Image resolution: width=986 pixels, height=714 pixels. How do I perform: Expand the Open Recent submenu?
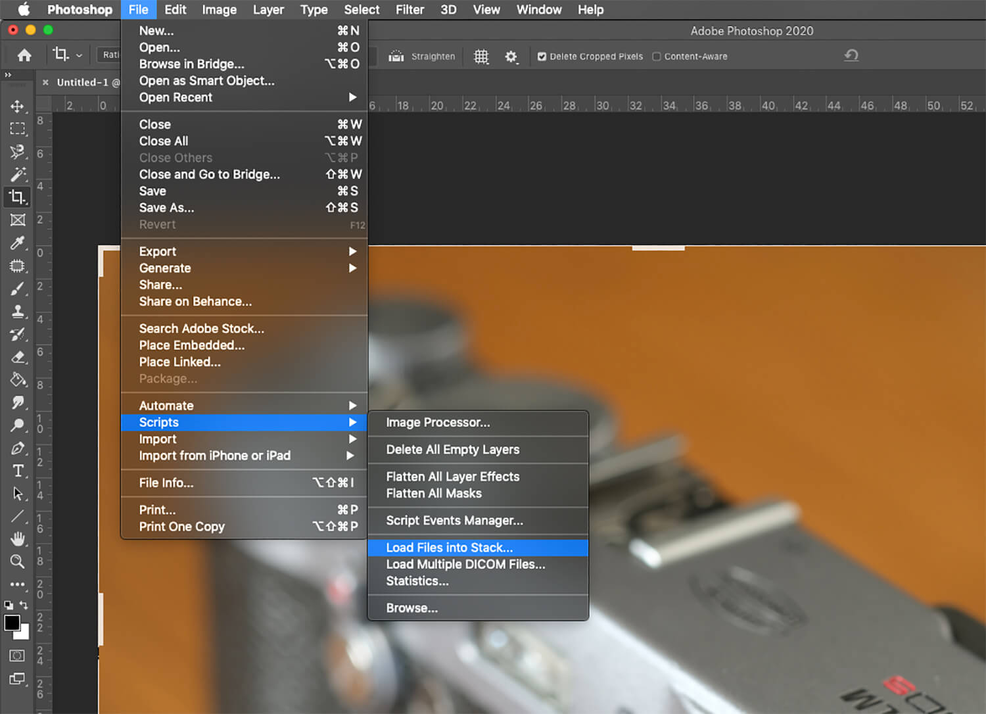(x=244, y=97)
